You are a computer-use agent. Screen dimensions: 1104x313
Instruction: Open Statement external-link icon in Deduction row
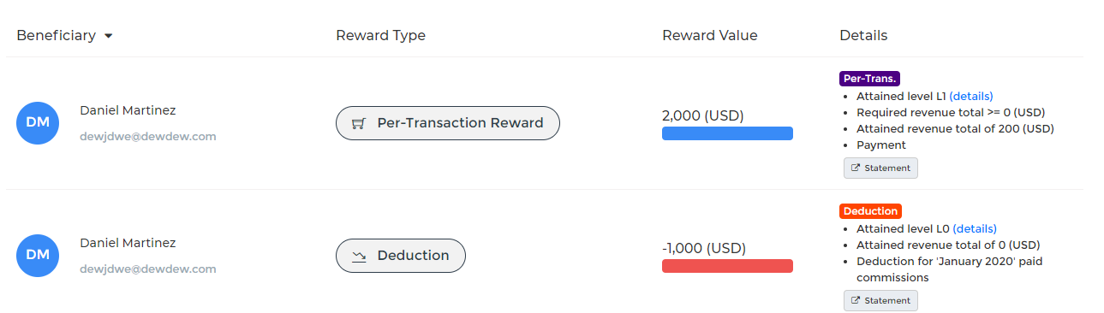point(855,300)
